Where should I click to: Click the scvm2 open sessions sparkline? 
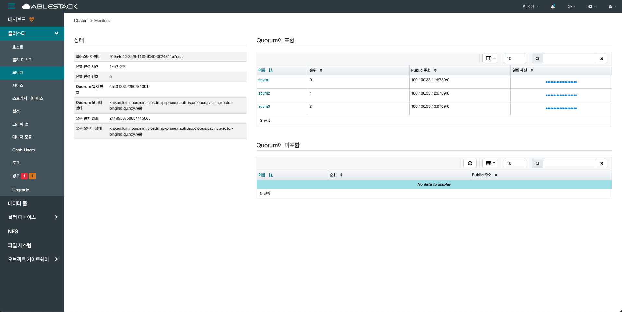561,95
